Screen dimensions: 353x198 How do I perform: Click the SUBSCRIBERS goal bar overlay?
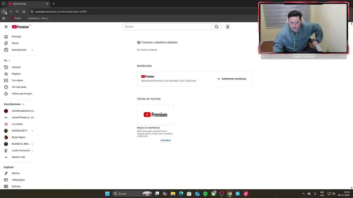tap(304, 57)
